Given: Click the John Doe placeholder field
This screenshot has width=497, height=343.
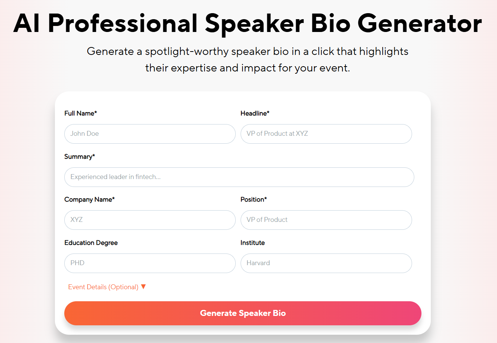Looking at the screenshot, I should tap(150, 134).
